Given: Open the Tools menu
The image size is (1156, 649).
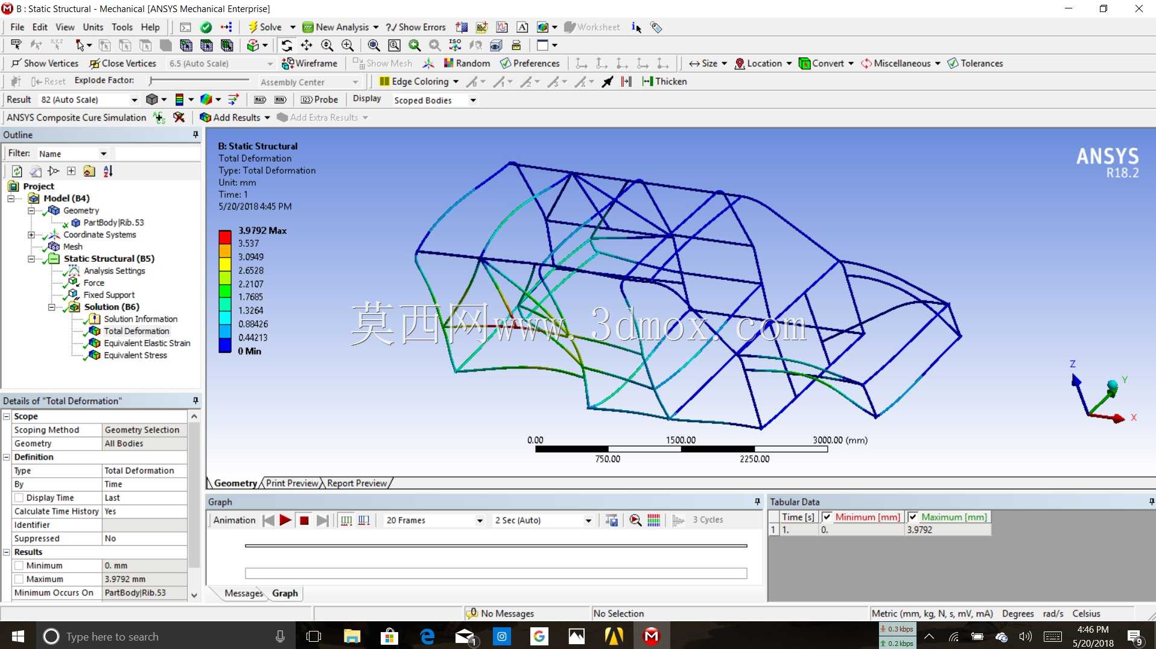Looking at the screenshot, I should point(122,27).
